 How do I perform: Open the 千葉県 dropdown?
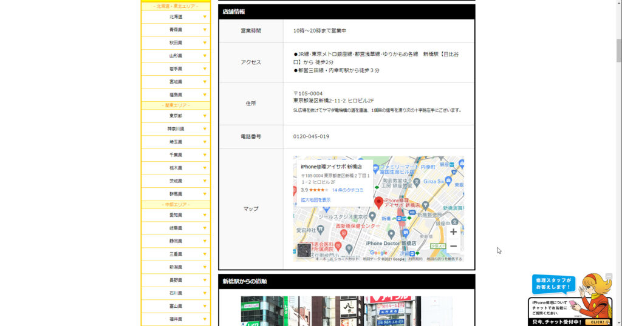(176, 155)
